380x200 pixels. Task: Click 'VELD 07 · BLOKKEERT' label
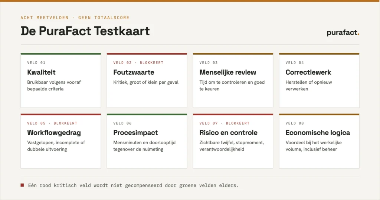pos(225,123)
